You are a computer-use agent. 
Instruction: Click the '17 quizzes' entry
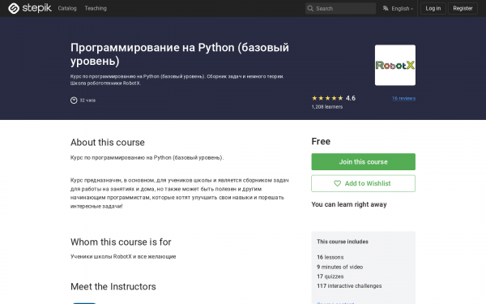330,276
